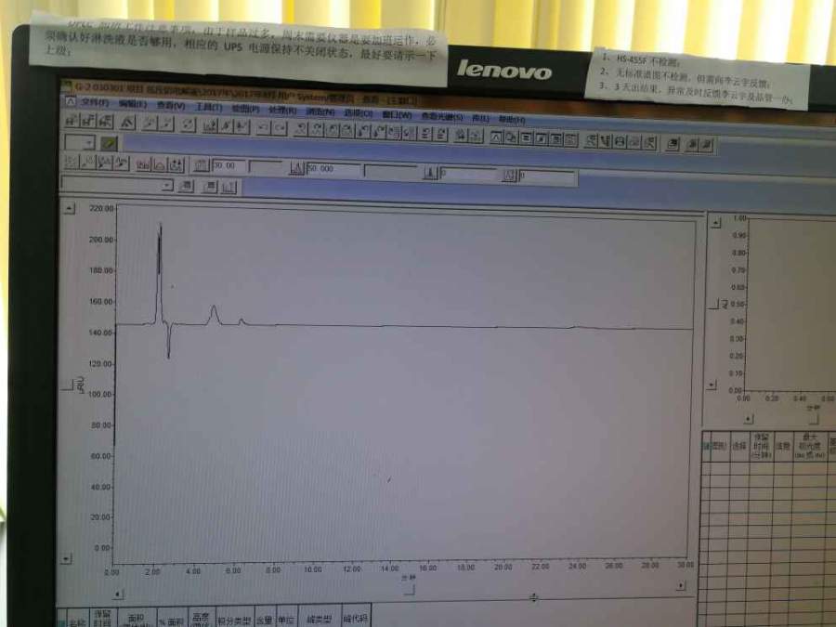This screenshot has width=836, height=627.
Task: Click the first icon in the integration toolbar row
Action: pos(71,162)
